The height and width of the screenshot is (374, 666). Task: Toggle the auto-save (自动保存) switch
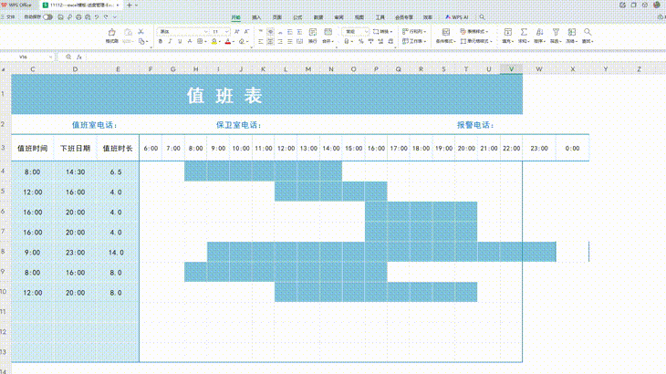(47, 17)
